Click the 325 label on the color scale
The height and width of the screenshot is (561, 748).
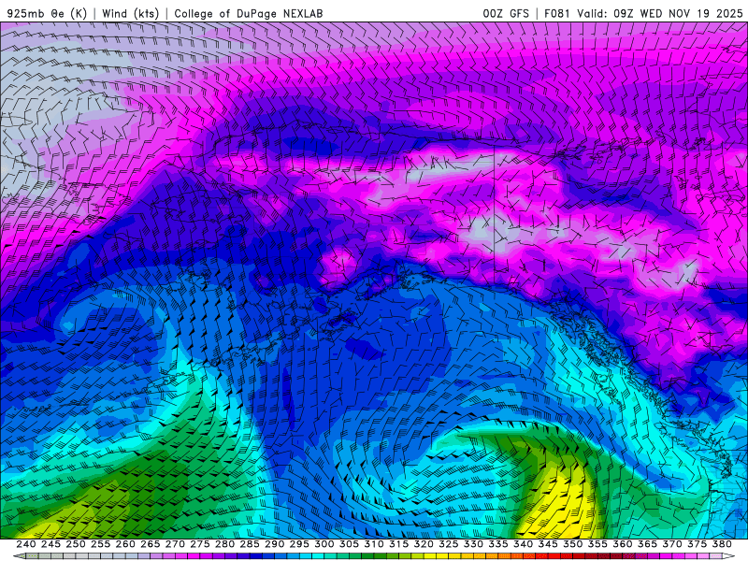click(x=448, y=544)
